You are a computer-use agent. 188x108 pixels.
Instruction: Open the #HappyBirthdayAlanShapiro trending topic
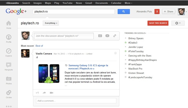pyautogui.click(x=142, y=60)
